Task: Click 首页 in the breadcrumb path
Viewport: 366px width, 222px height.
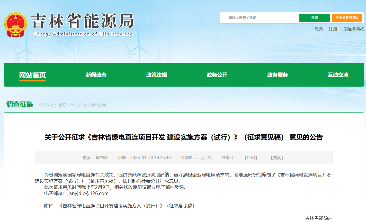Action: (63, 105)
